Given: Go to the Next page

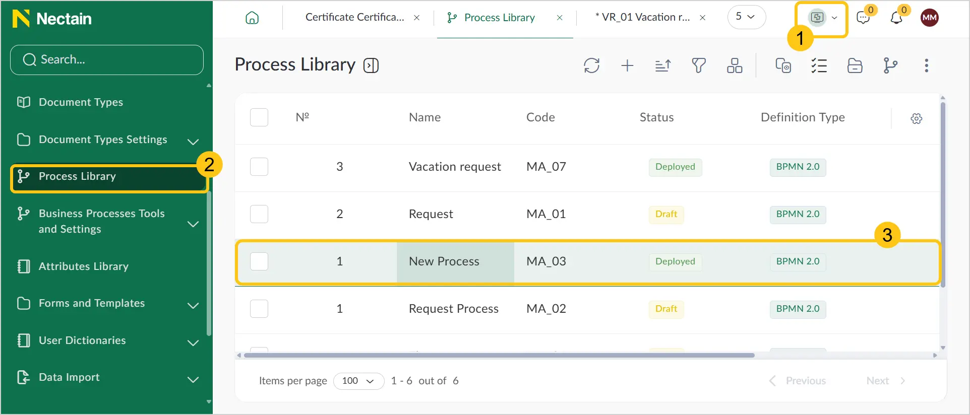Looking at the screenshot, I should (x=886, y=381).
